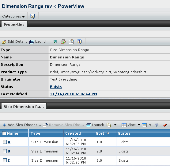Expand the View dropdown arrow
This screenshot has height=166, width=170.
[139, 125]
